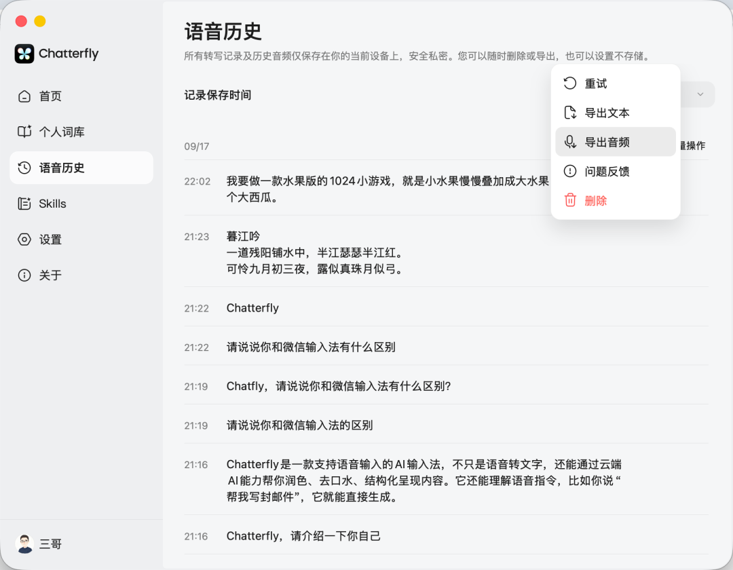
Task: Choose 重试 in the context menu
Action: click(615, 83)
